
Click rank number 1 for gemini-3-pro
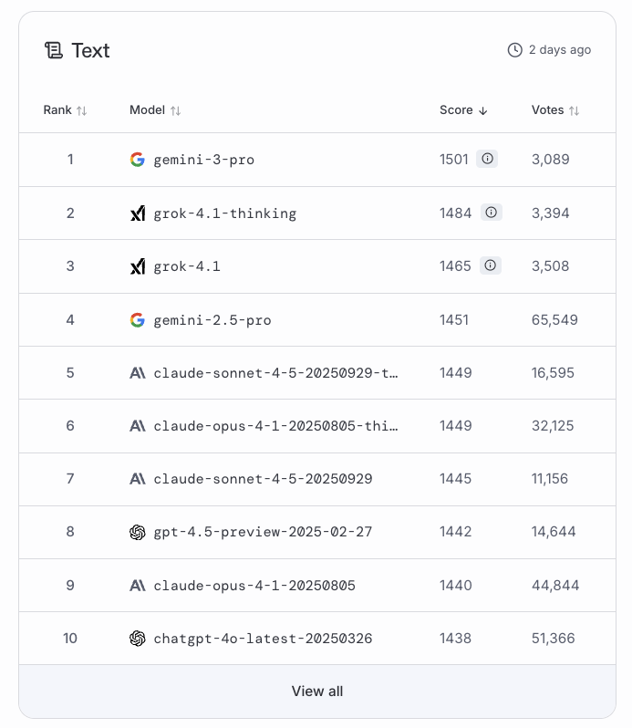(70, 160)
